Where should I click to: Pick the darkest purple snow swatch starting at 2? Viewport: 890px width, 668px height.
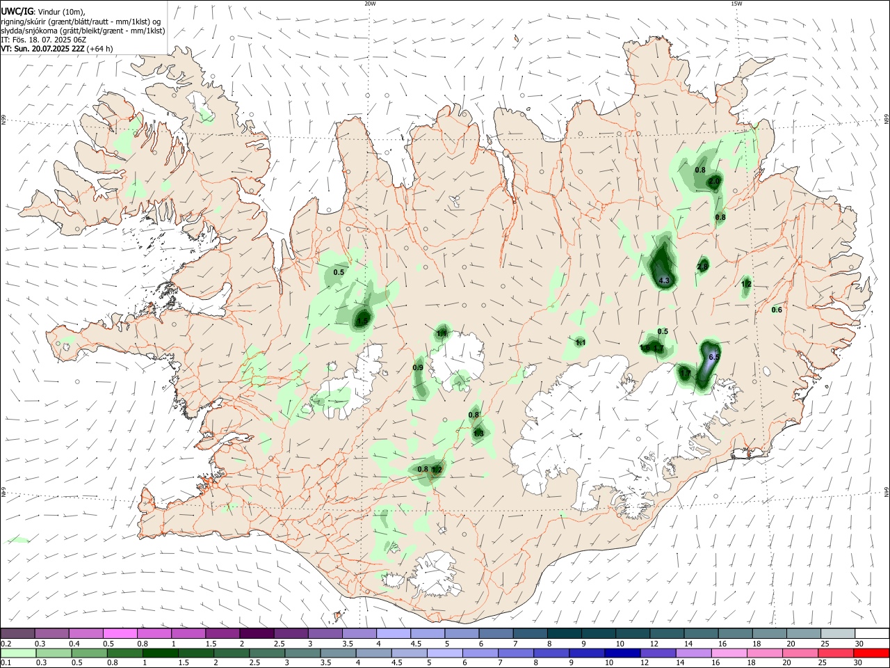coord(257,634)
